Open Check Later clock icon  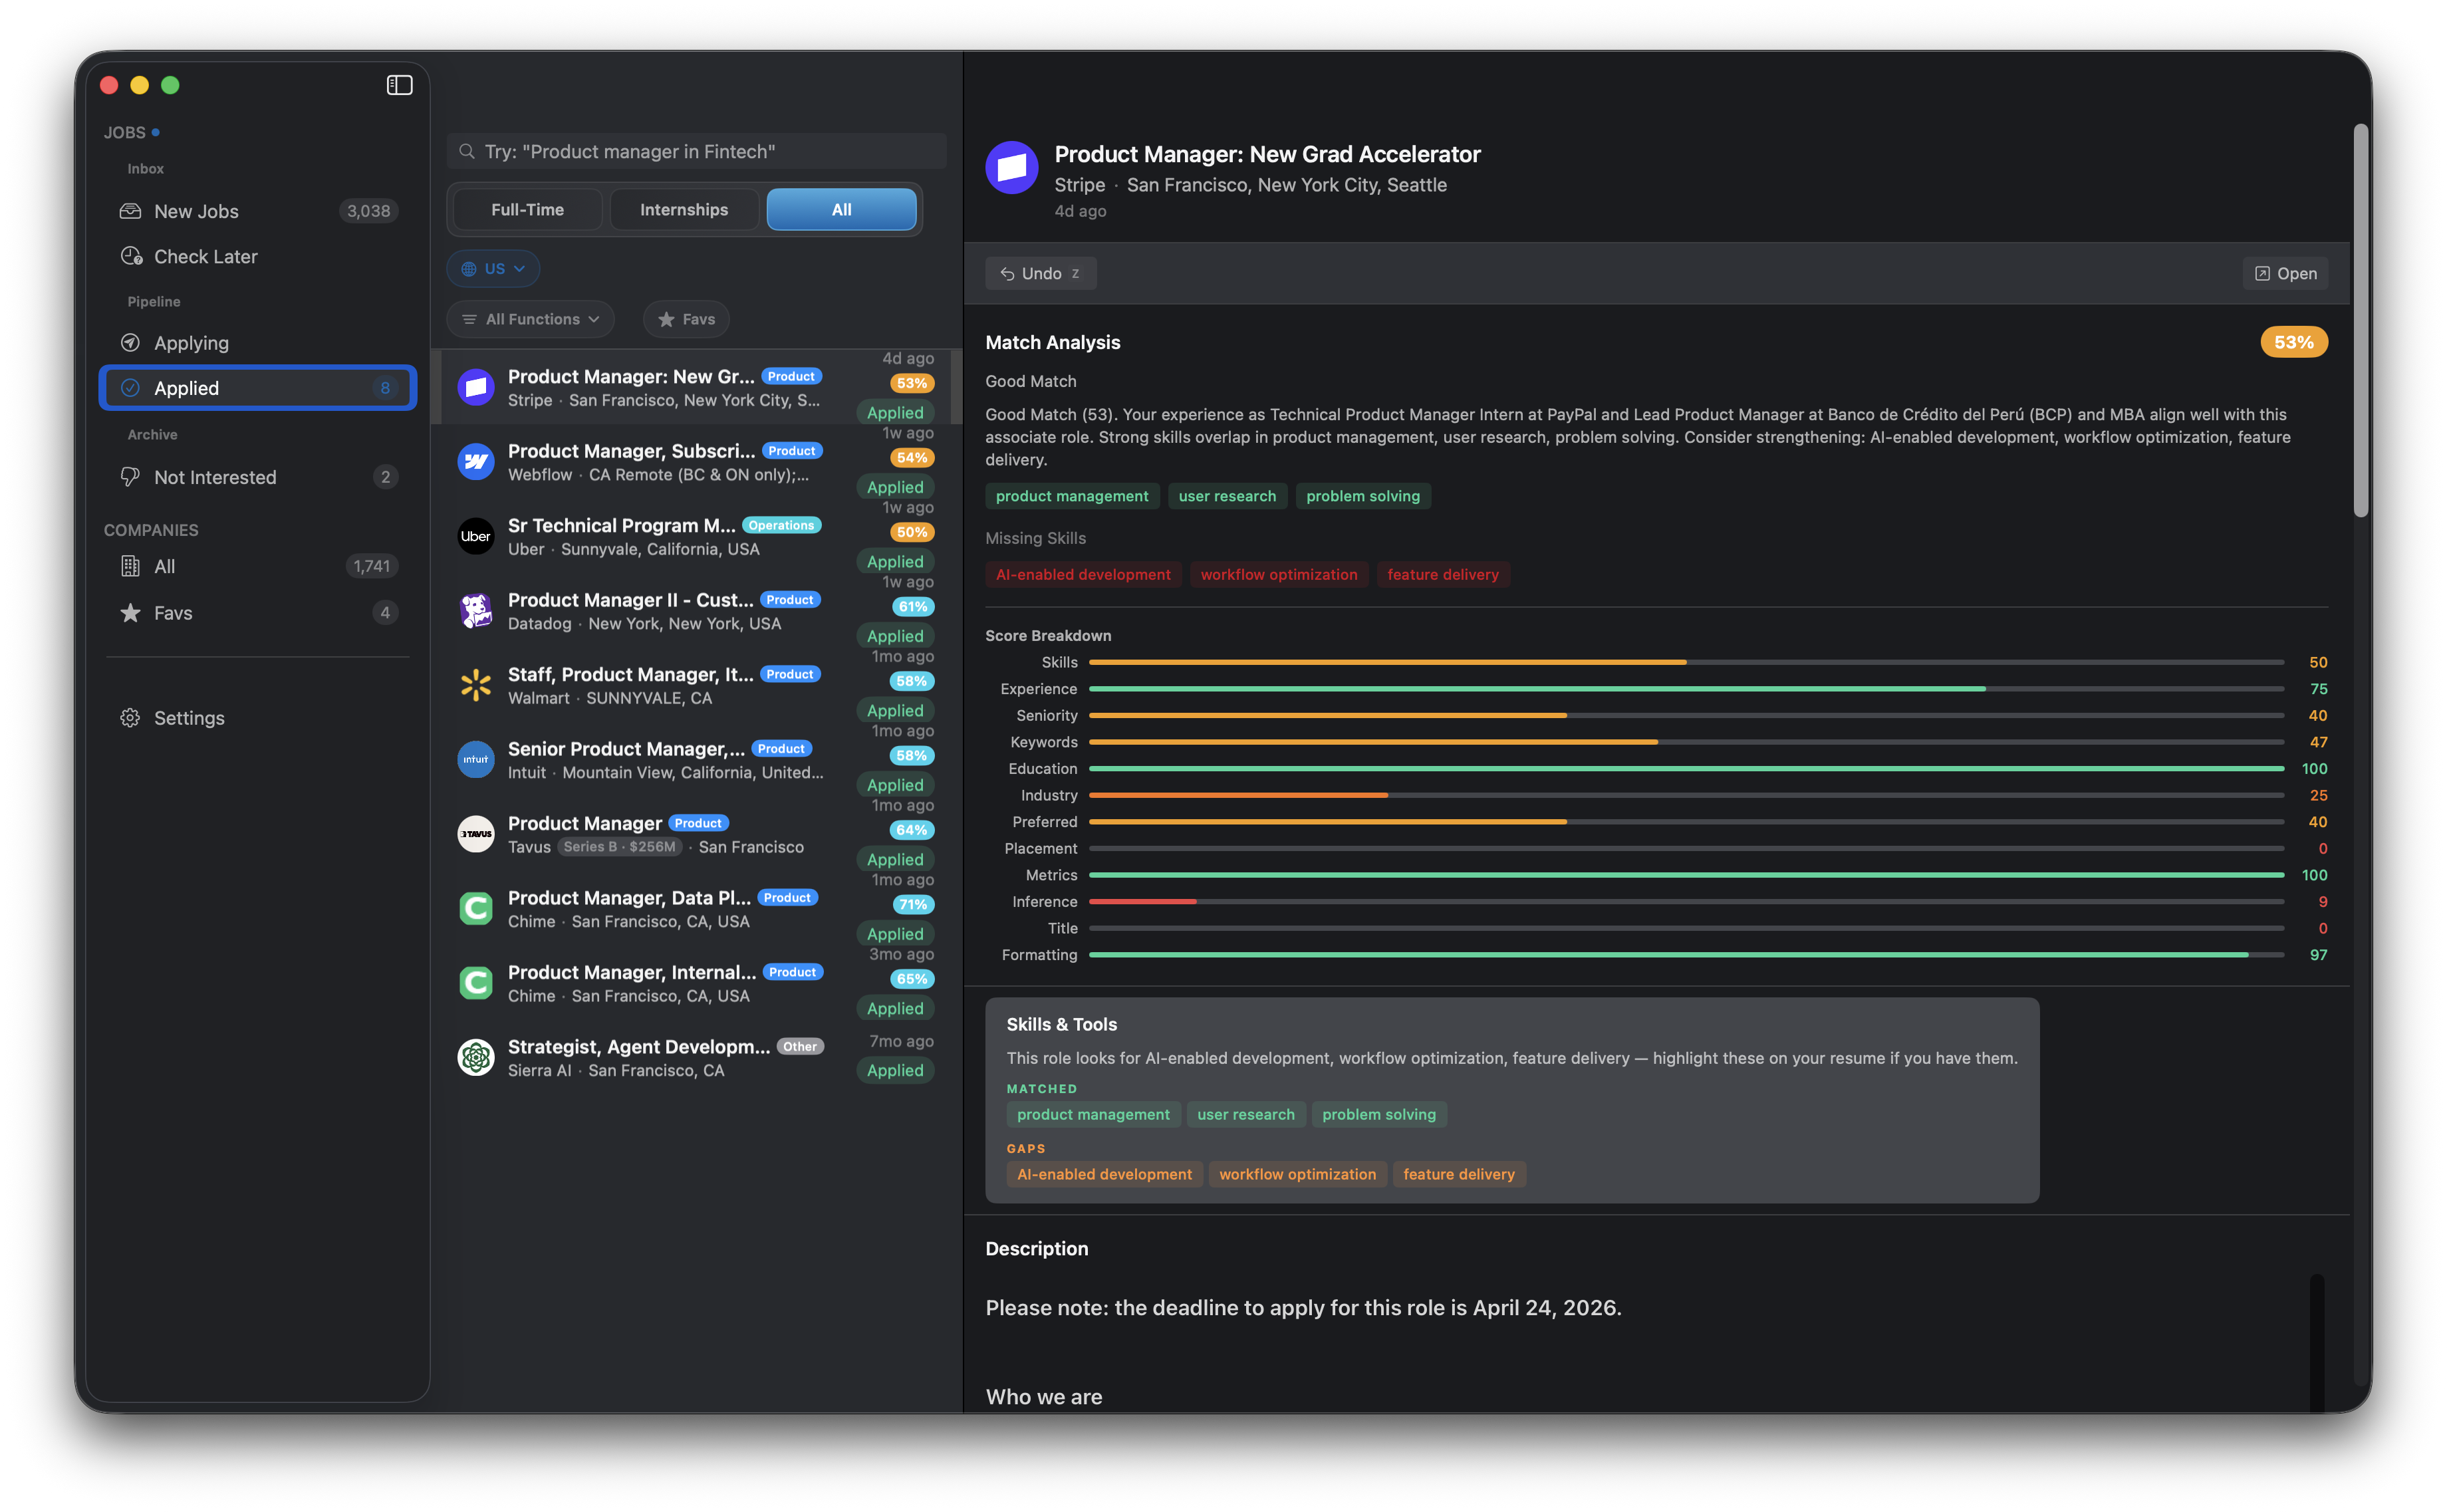coord(131,256)
